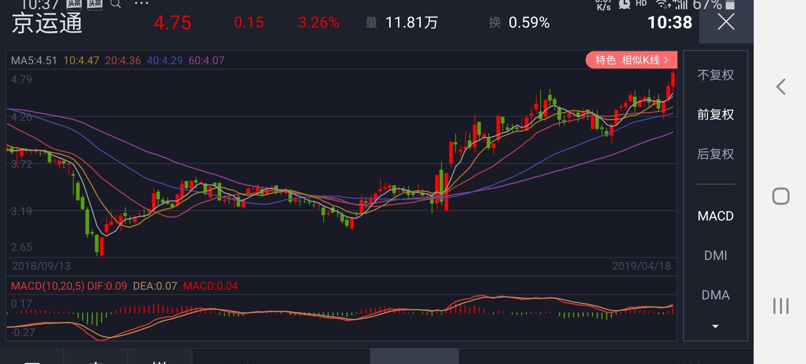
Task: Tap the DIF:0.09 value
Action: click(107, 286)
